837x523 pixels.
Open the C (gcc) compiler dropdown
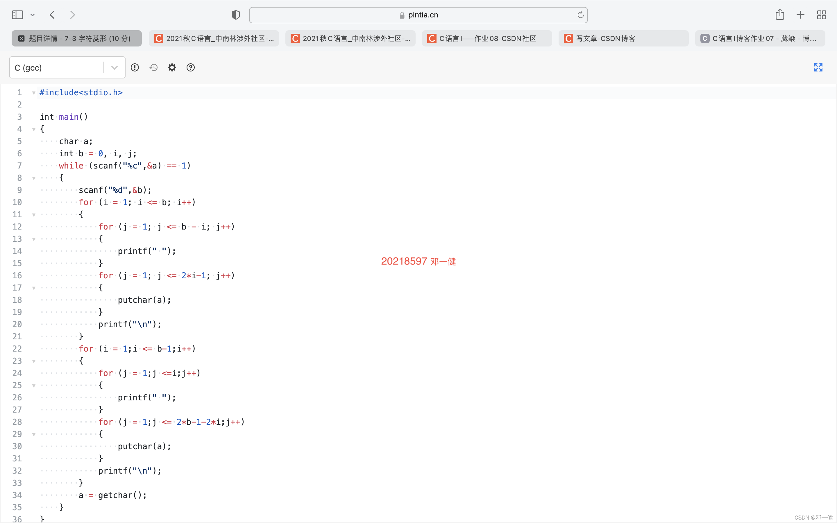coord(67,67)
